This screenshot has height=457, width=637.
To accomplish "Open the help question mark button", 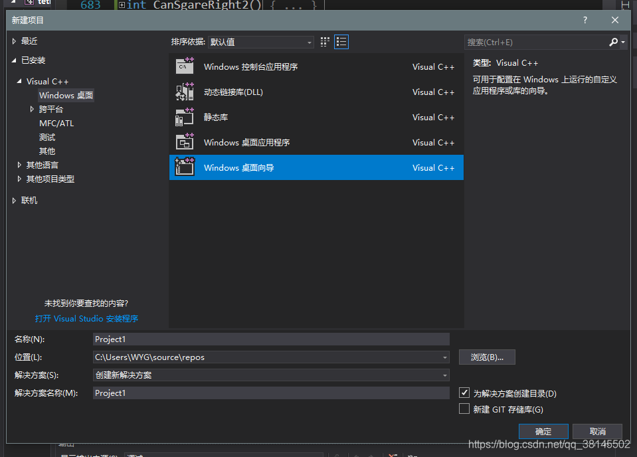I will point(585,20).
